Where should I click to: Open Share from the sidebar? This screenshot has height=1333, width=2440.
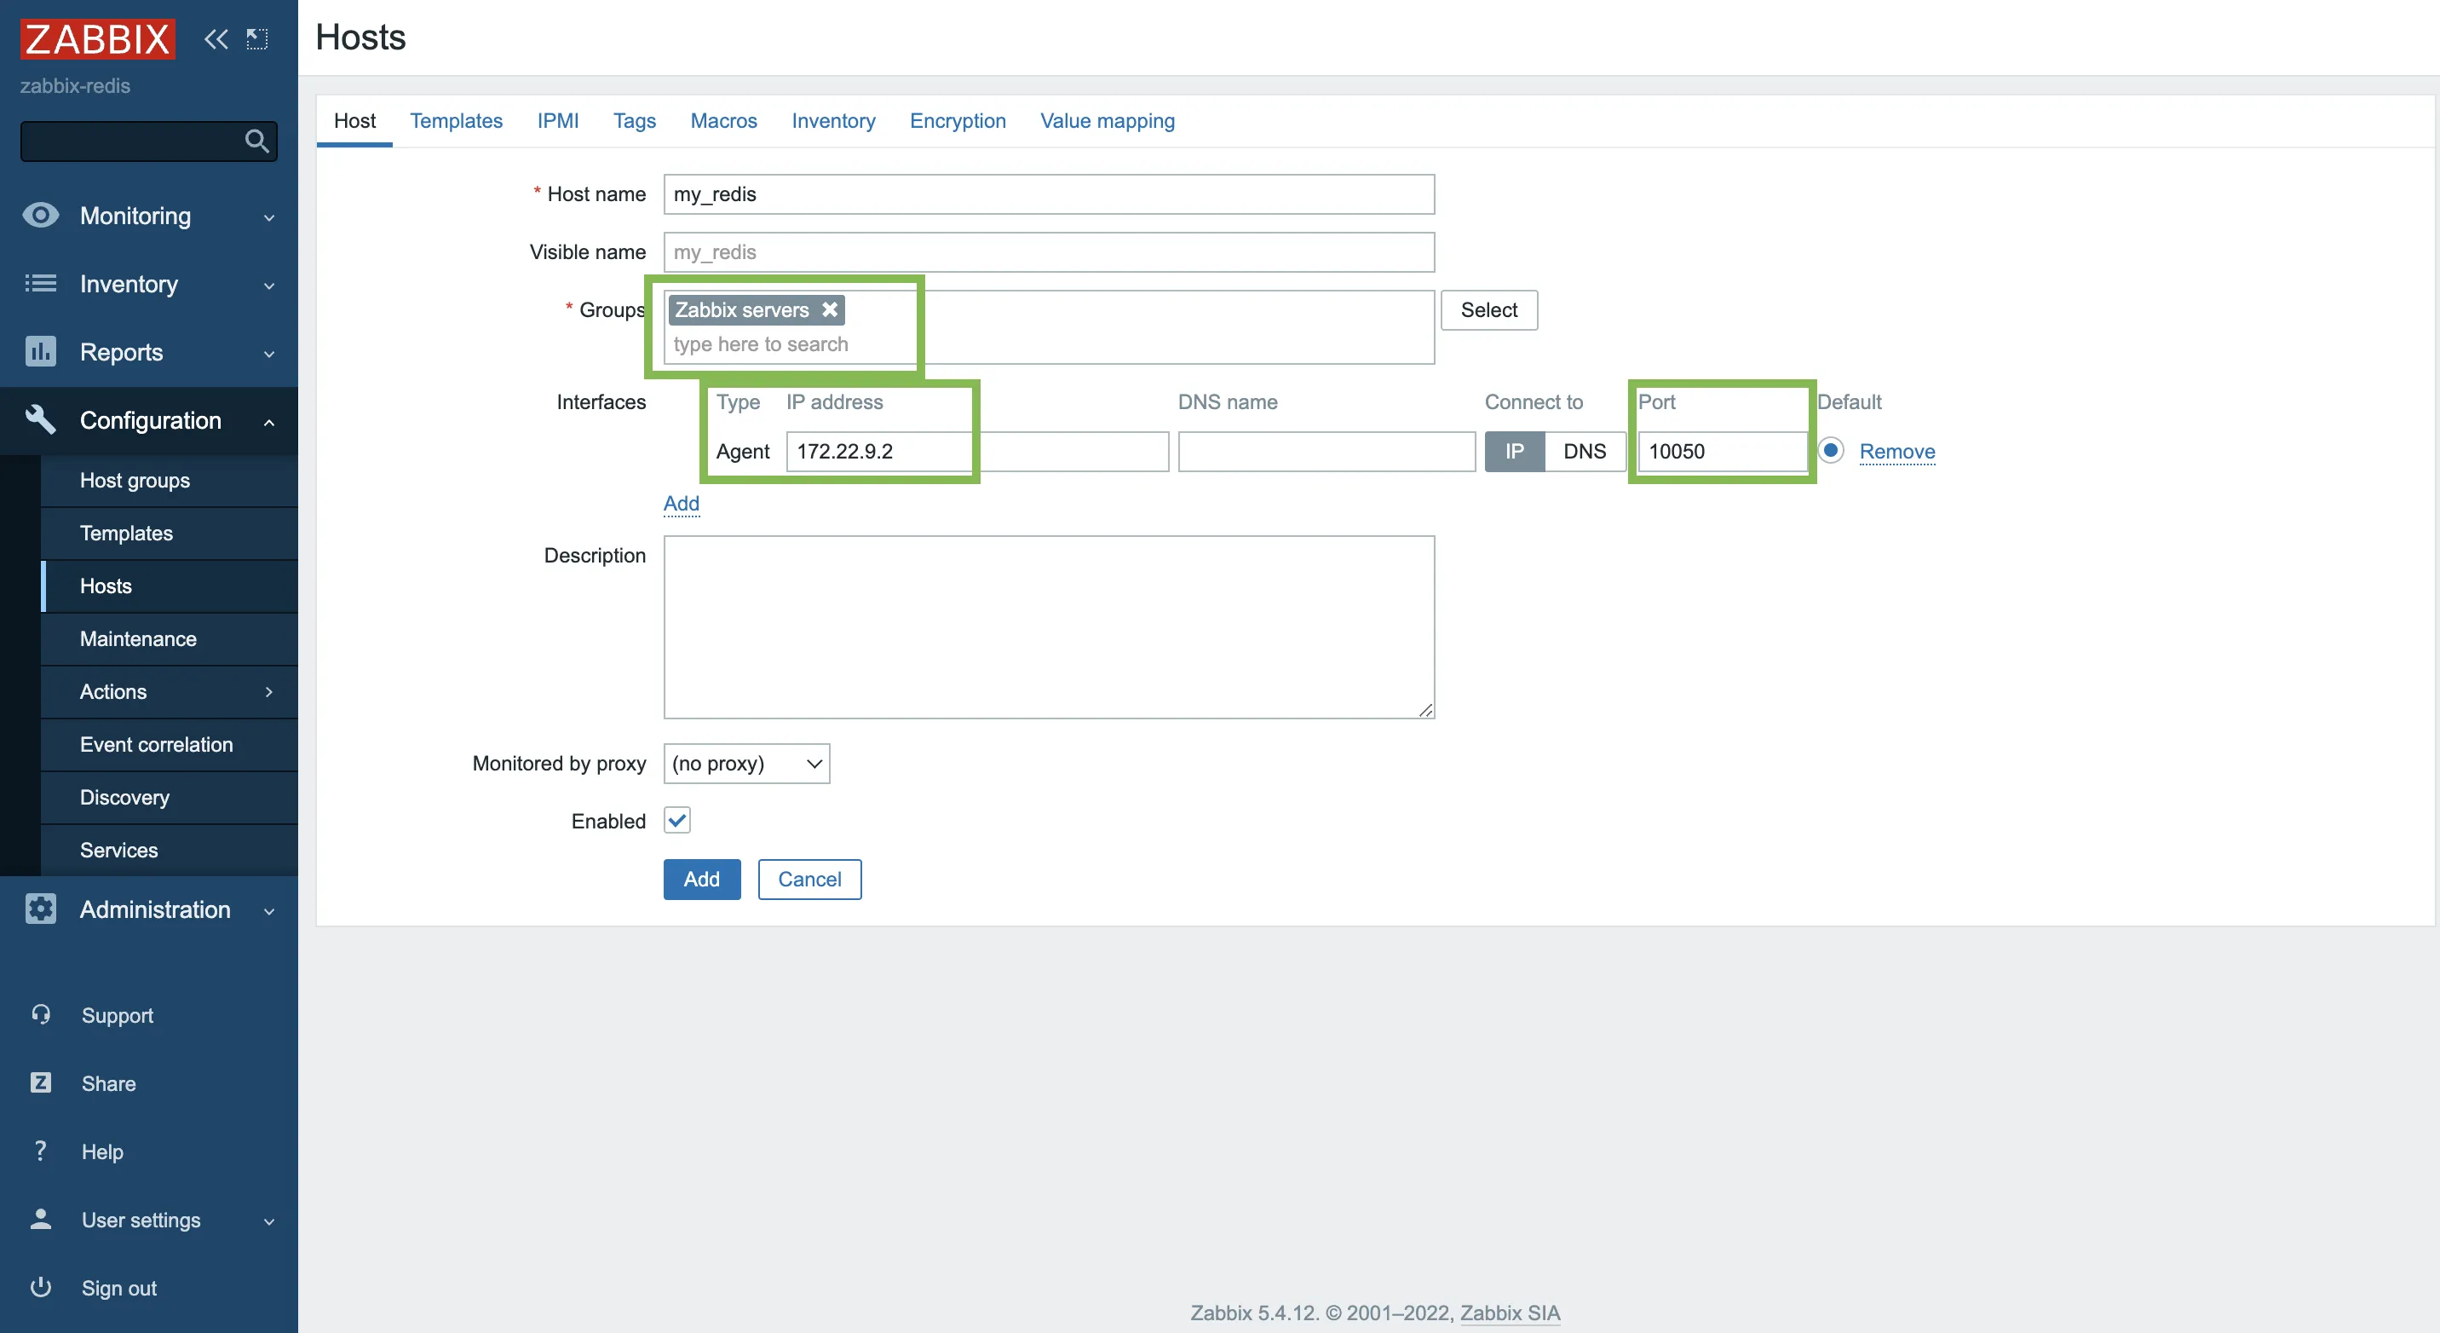click(x=108, y=1083)
